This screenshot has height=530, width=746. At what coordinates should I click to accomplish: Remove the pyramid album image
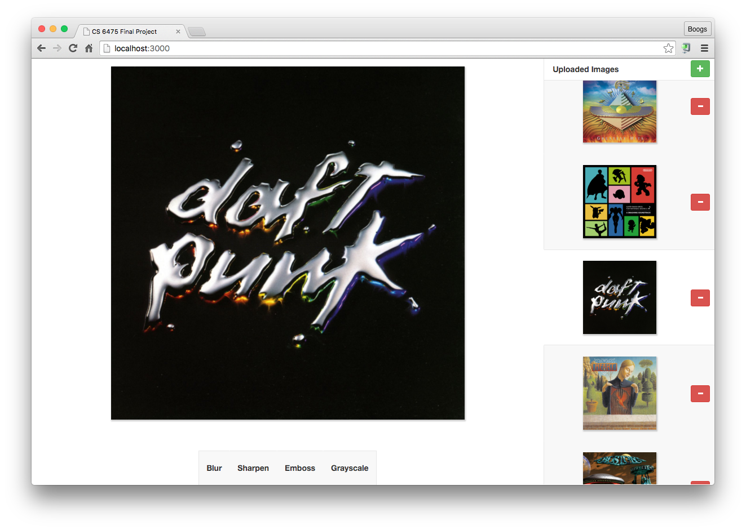(x=700, y=106)
